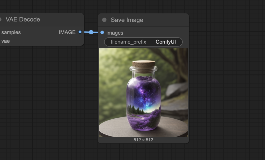This screenshot has width=265, height=160.
Task: Select the Save Image node title
Action: (127, 20)
